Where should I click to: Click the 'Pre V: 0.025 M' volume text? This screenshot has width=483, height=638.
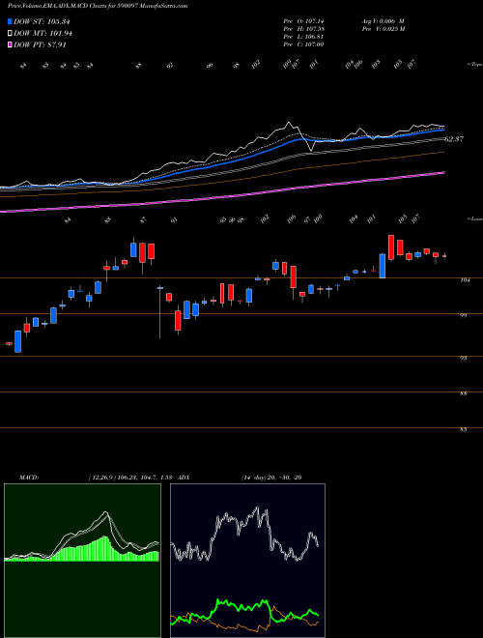pyautogui.click(x=383, y=29)
